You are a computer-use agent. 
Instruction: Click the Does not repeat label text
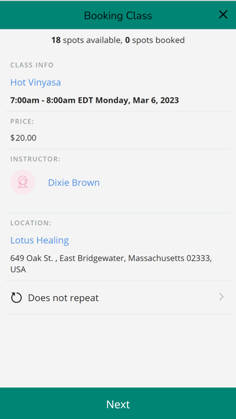click(63, 297)
